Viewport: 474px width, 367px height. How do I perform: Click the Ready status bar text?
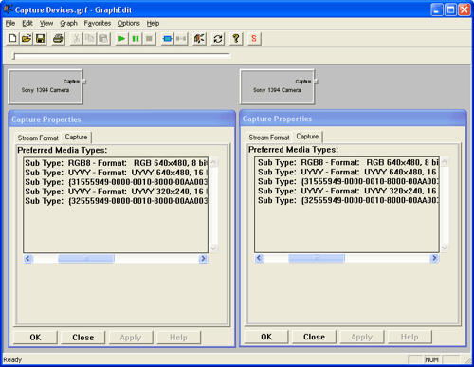point(12,359)
